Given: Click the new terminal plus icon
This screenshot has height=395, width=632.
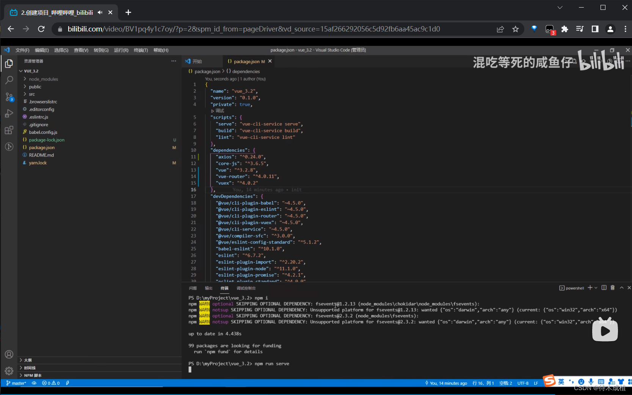Looking at the screenshot, I should click(590, 288).
